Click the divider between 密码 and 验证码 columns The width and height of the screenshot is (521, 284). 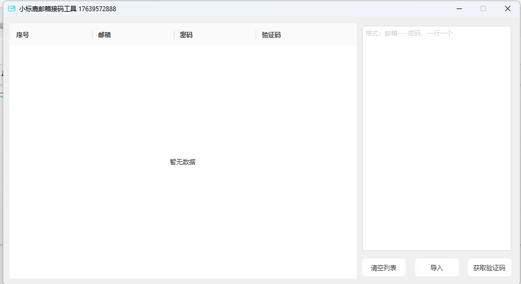[256, 35]
